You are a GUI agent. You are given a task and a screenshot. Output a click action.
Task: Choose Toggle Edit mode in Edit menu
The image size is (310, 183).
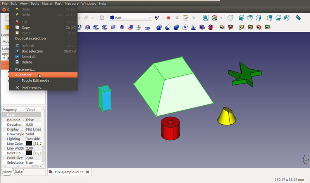click(x=35, y=80)
